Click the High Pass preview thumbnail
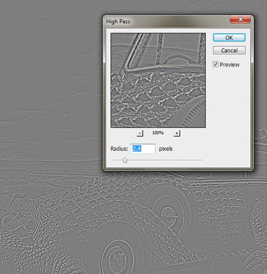 point(158,80)
